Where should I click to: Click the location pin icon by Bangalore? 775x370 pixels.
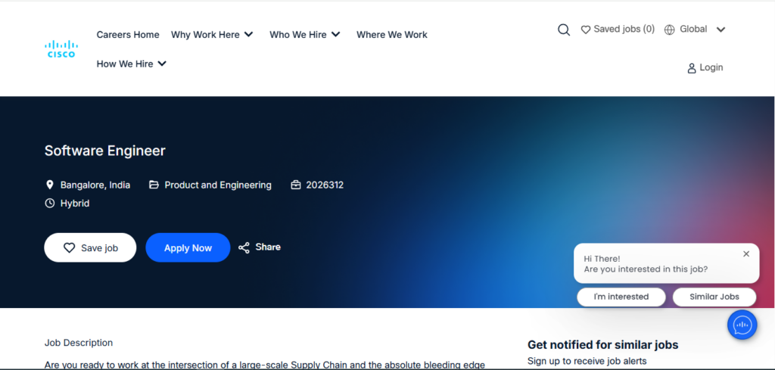coord(49,185)
